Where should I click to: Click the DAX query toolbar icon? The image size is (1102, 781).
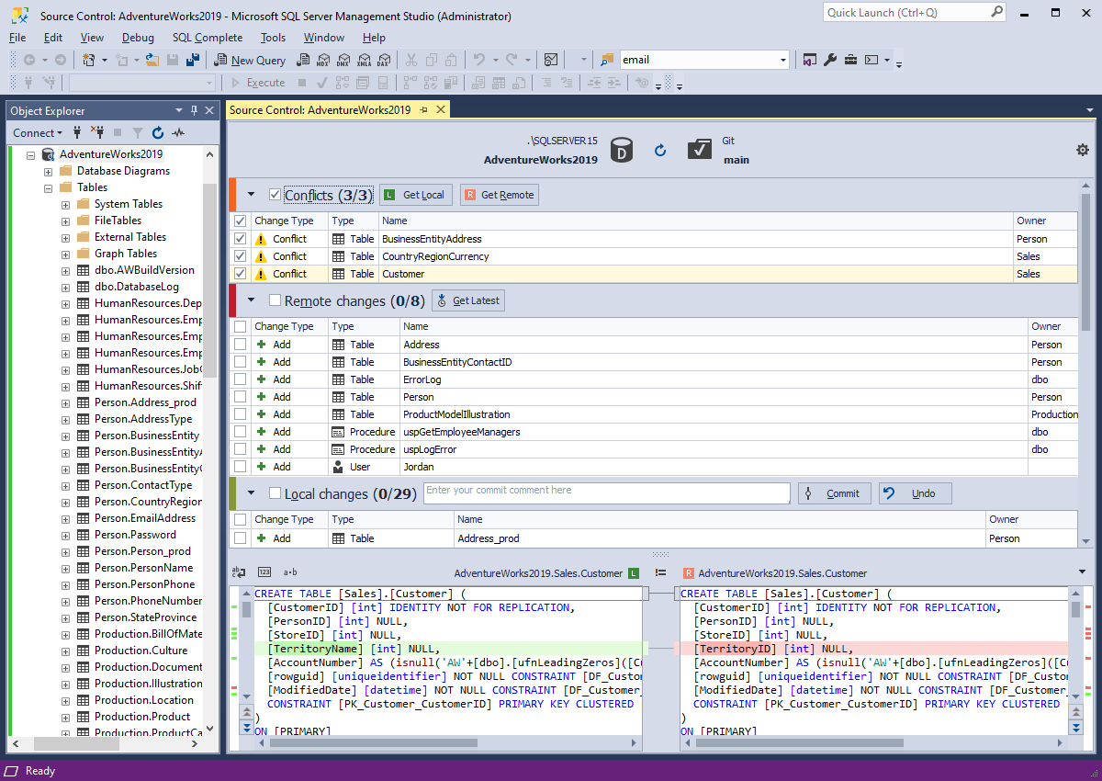[x=384, y=60]
